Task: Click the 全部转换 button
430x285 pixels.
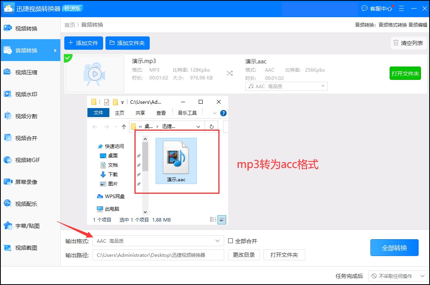Action: [394, 248]
